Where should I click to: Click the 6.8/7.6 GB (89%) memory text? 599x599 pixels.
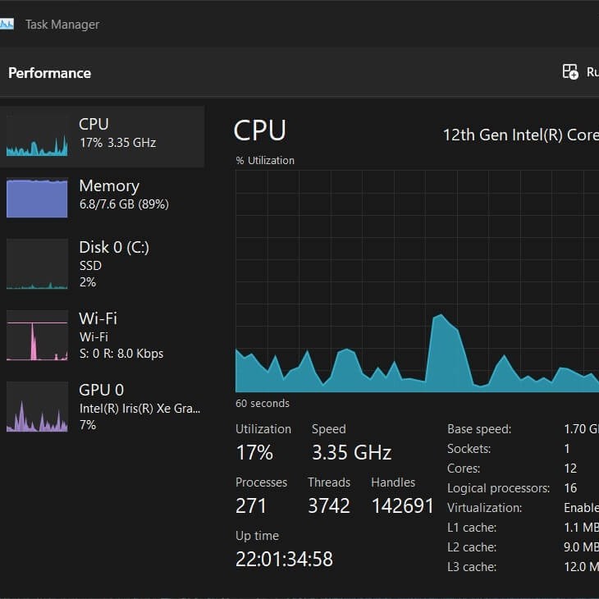pyautogui.click(x=124, y=204)
